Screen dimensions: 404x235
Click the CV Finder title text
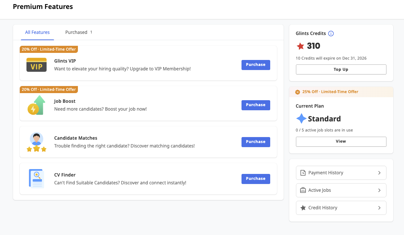[x=65, y=175]
